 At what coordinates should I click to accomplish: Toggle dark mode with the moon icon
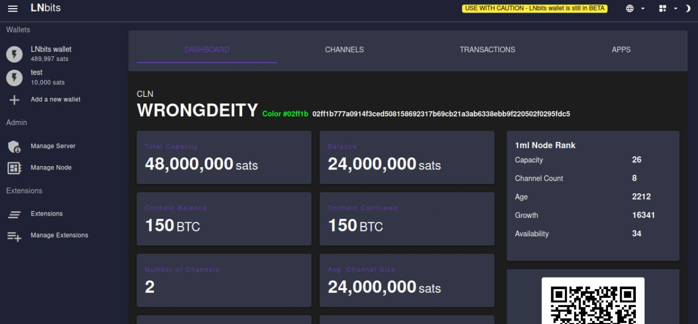coord(687,9)
